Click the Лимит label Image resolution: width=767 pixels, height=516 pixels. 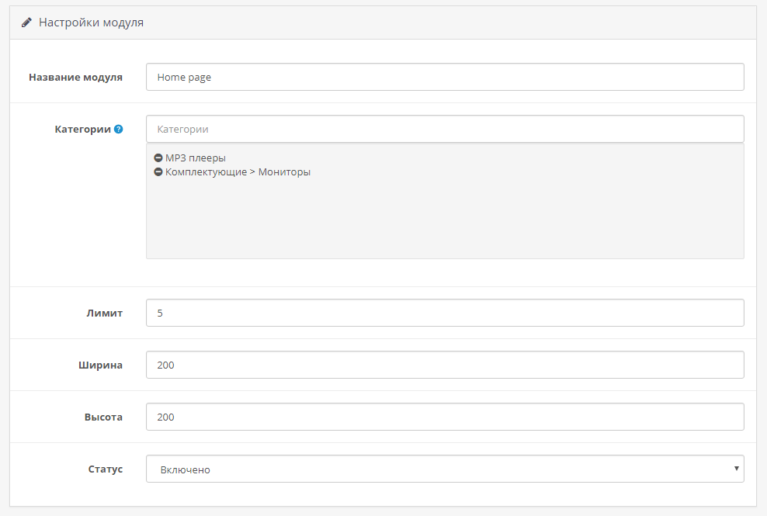pos(104,313)
